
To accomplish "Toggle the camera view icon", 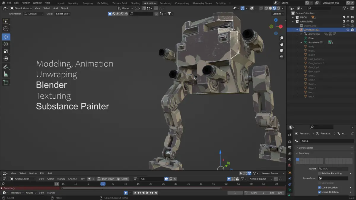I will [x=282, y=50].
